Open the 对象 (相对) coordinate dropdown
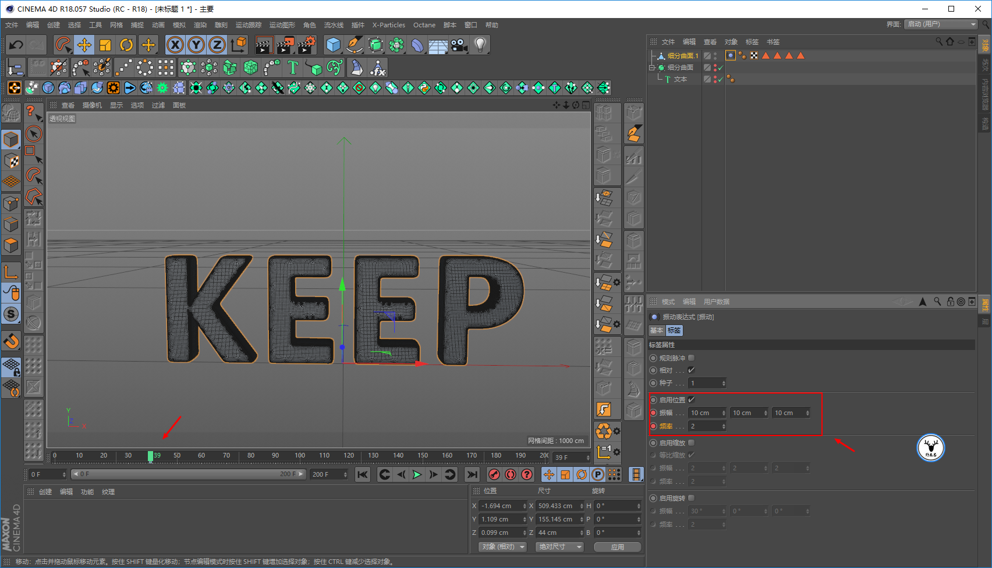The width and height of the screenshot is (992, 568). pyautogui.click(x=502, y=547)
